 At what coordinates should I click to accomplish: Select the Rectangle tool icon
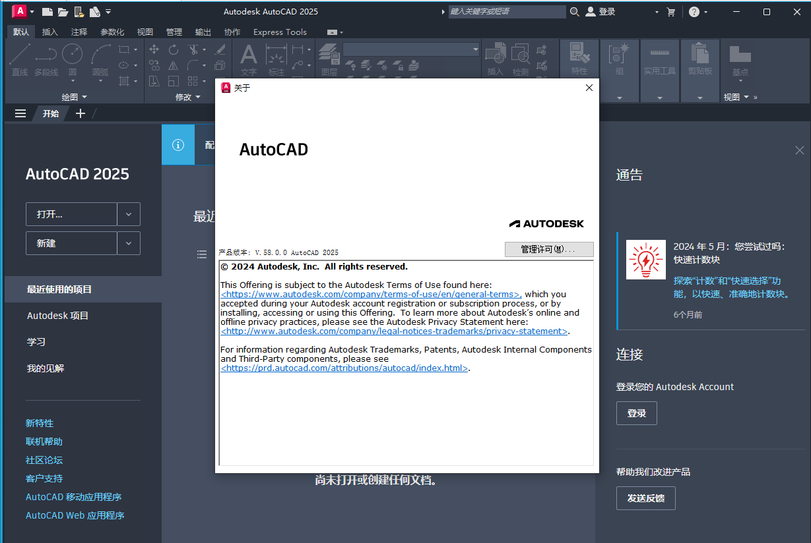(123, 49)
